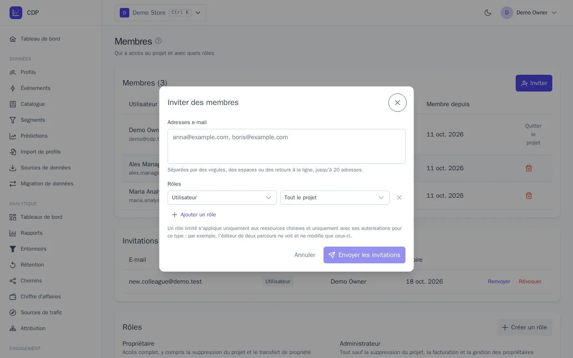Delete member Alex Manager with trash icon
Viewport: 573px width, 358px height.
[x=529, y=168]
